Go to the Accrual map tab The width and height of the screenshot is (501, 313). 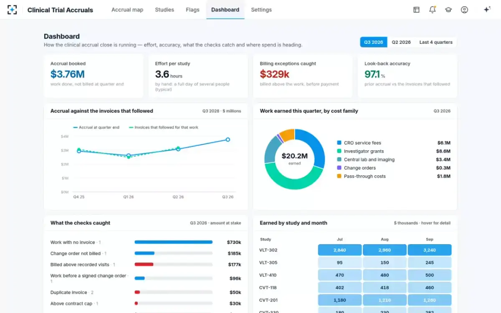(x=127, y=10)
